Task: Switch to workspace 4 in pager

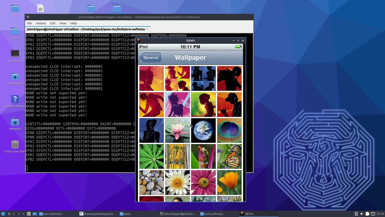Action: click(x=23, y=214)
